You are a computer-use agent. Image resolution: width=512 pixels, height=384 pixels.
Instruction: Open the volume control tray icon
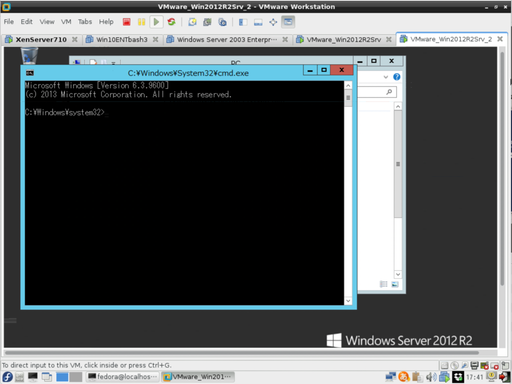431,377
